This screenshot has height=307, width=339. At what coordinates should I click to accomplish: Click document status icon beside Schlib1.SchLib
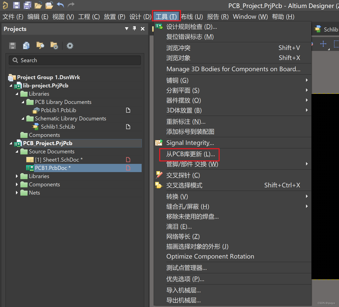tap(128, 127)
